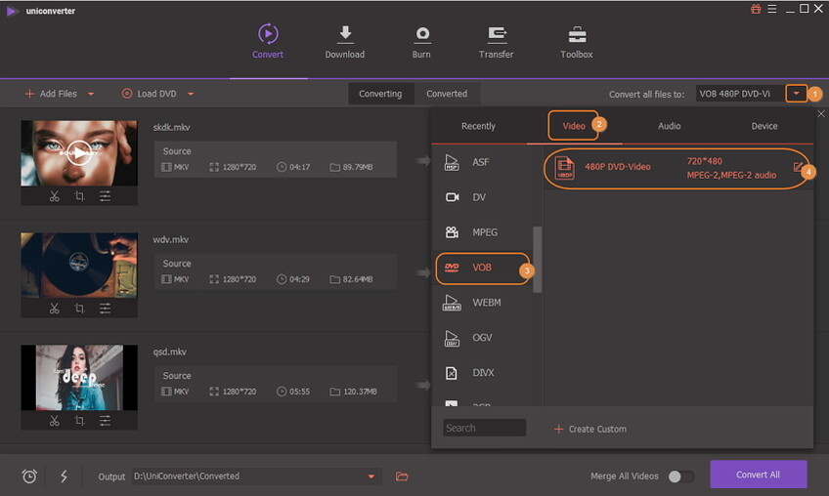This screenshot has height=496, width=829.
Task: Switch to the Converted tab
Action: coord(447,94)
